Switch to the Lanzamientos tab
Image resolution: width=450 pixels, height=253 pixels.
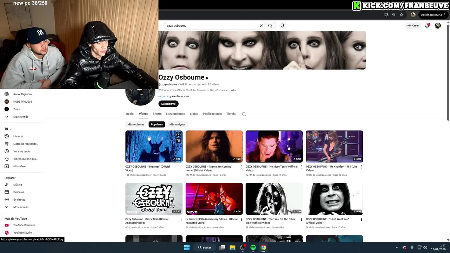pyautogui.click(x=175, y=114)
